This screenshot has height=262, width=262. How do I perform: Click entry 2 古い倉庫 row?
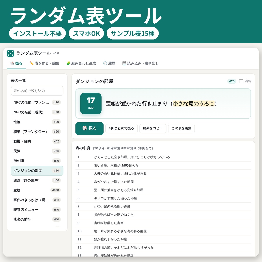[163, 166]
